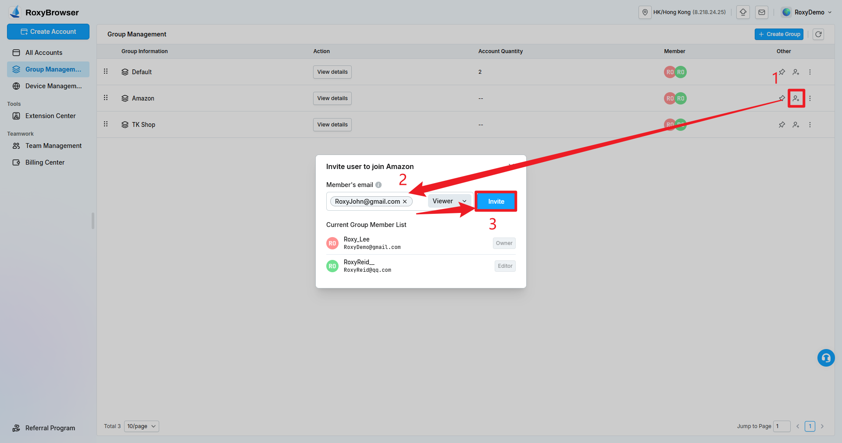
Task: Click drag handle of TK Shop group
Action: click(x=106, y=124)
